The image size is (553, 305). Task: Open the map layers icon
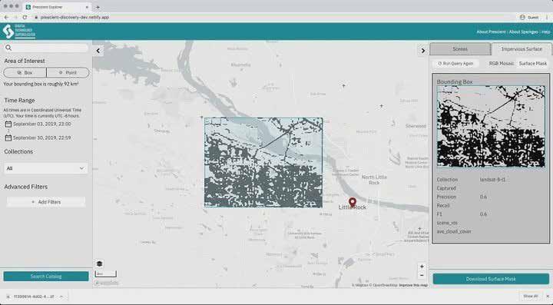click(99, 264)
